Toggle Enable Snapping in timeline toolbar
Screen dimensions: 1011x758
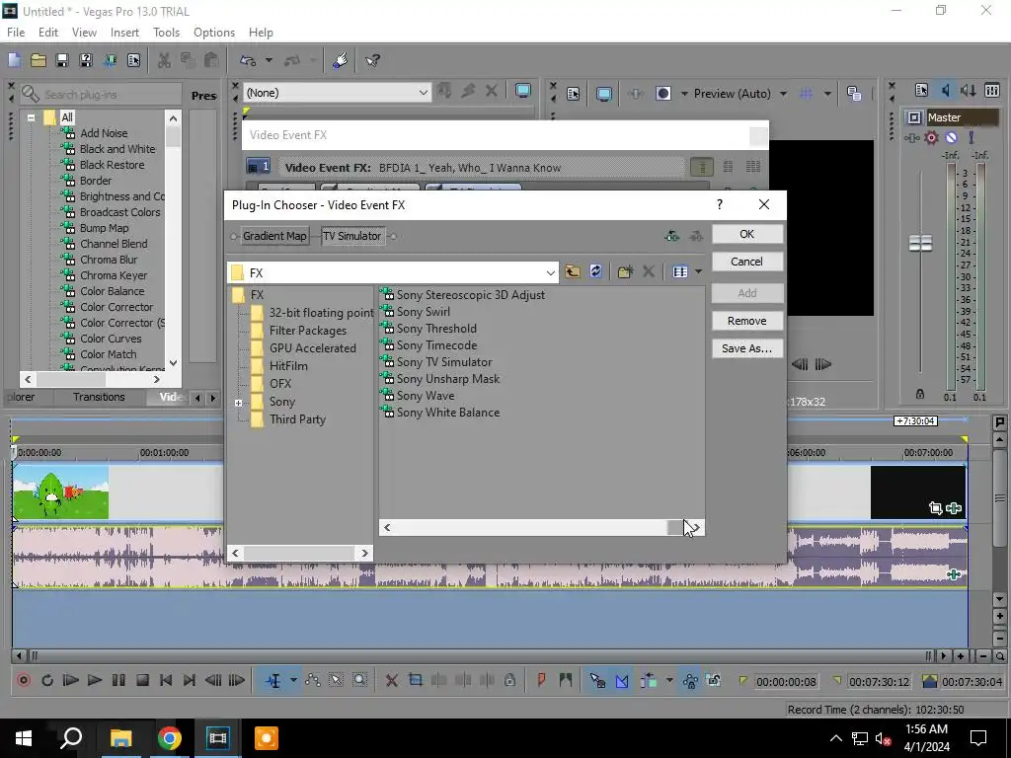pos(597,680)
